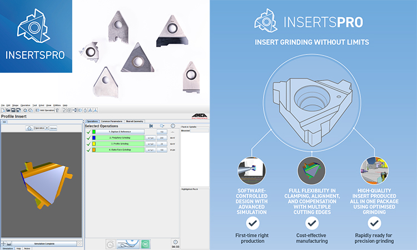This screenshot has width=417, height=250.
Task: Click the New file toolbar icon
Action: point(3,111)
